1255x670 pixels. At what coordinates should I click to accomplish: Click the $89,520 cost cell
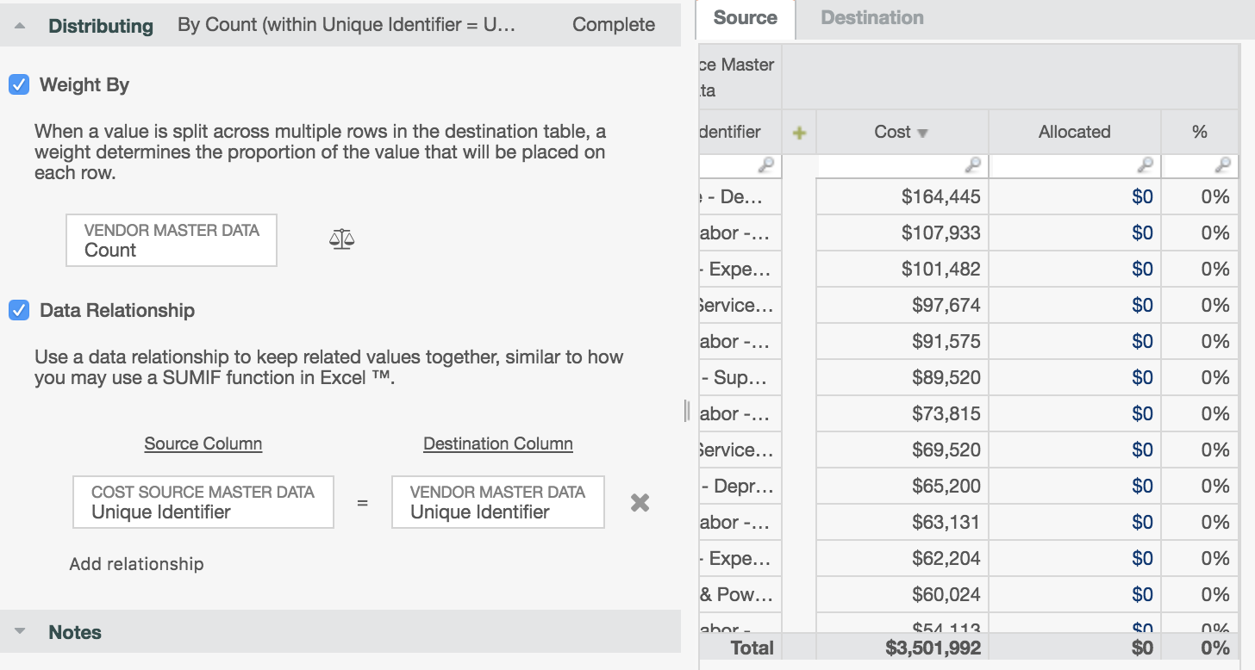[x=902, y=377]
